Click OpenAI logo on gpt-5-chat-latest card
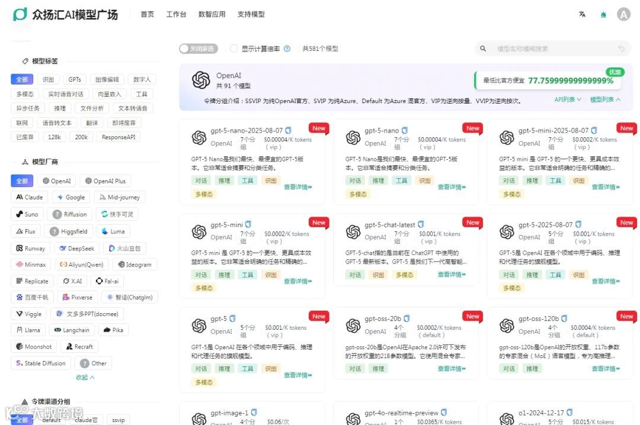This screenshot has height=425, width=640. coord(353,231)
